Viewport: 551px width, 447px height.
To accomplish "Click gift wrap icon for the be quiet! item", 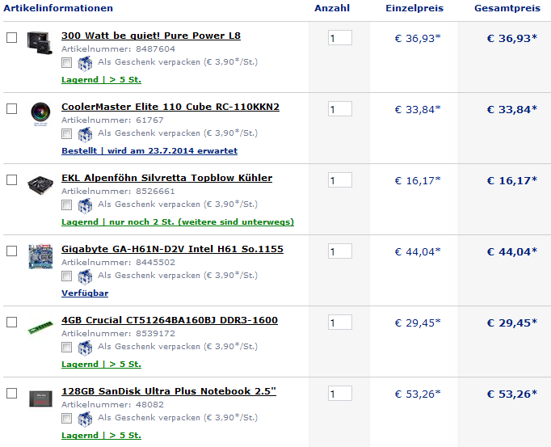I will 85,63.
